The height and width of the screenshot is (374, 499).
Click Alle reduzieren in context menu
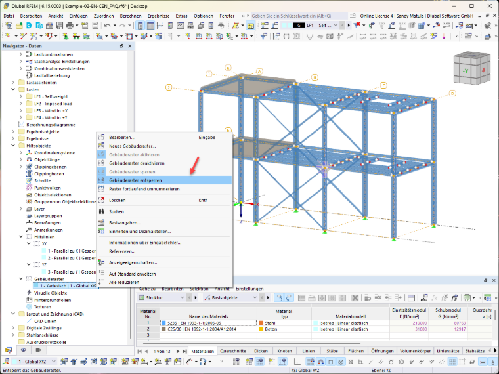[164, 282]
